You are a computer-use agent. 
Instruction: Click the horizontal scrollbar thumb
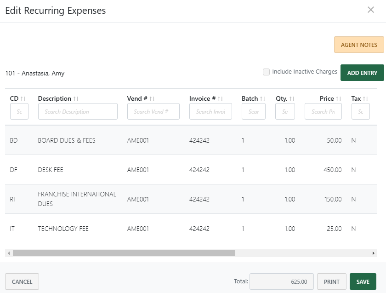point(124,253)
